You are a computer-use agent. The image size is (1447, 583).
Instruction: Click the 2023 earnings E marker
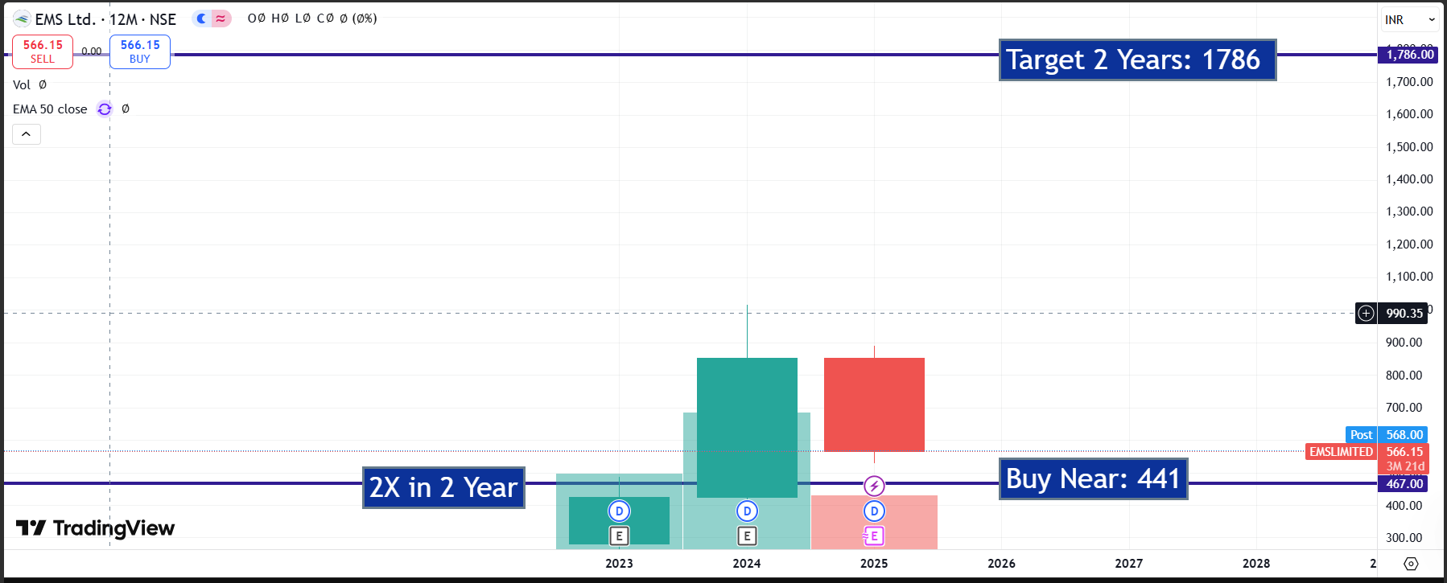click(619, 536)
